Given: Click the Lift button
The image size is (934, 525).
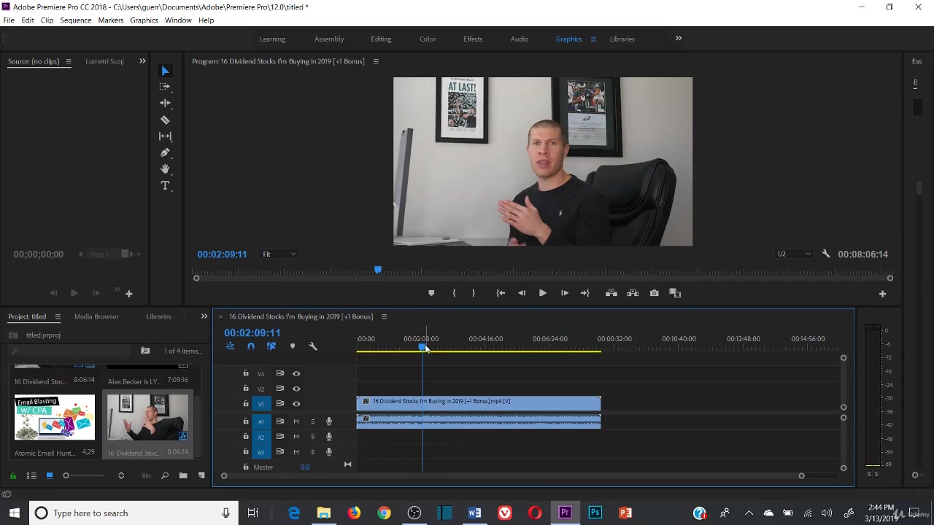Looking at the screenshot, I should (611, 293).
